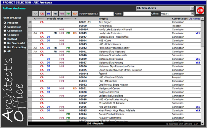Screen dimensions: 207x128
Task: Select the Commission status radio button
Action: pyautogui.click(x=5, y=31)
